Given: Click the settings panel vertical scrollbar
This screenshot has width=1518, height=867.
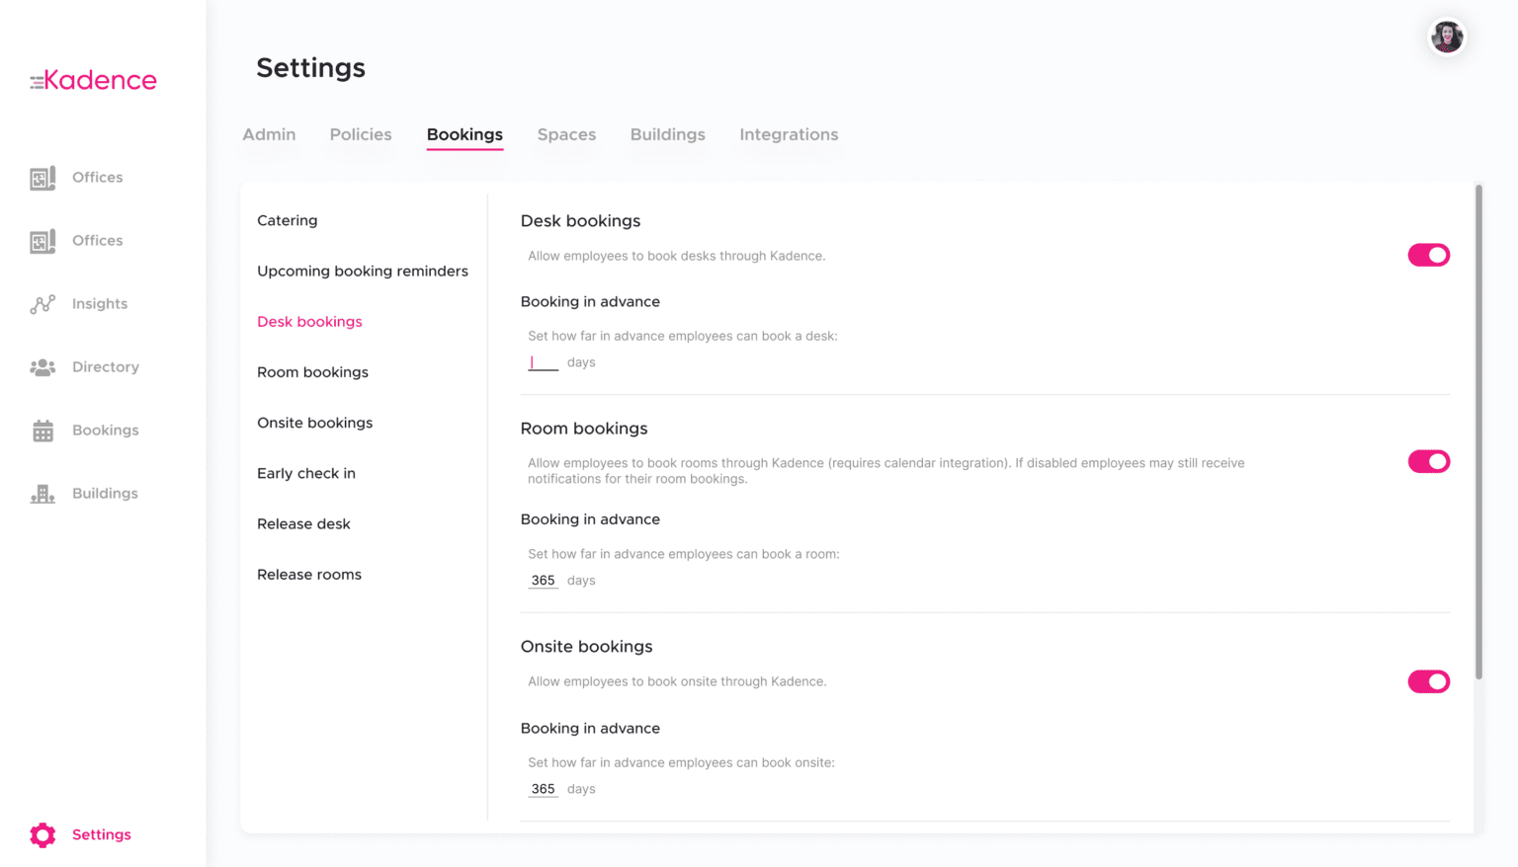Looking at the screenshot, I should pyautogui.click(x=1478, y=432).
